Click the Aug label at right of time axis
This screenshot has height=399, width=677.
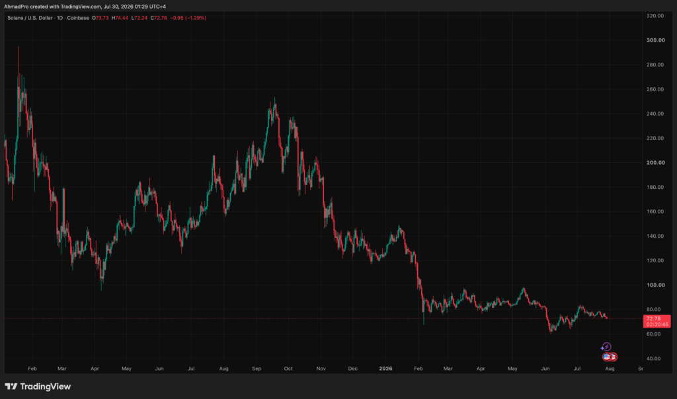[x=610, y=369]
